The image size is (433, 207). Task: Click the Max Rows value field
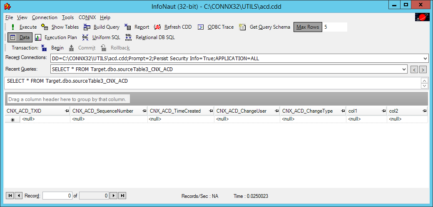[335, 27]
